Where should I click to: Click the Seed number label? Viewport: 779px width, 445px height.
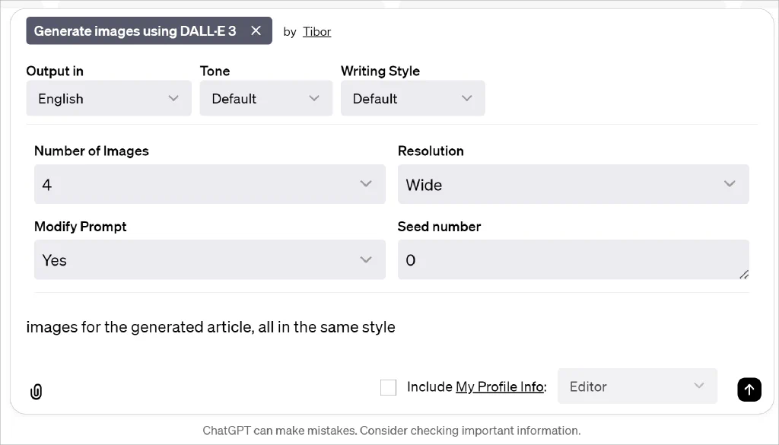(x=439, y=227)
